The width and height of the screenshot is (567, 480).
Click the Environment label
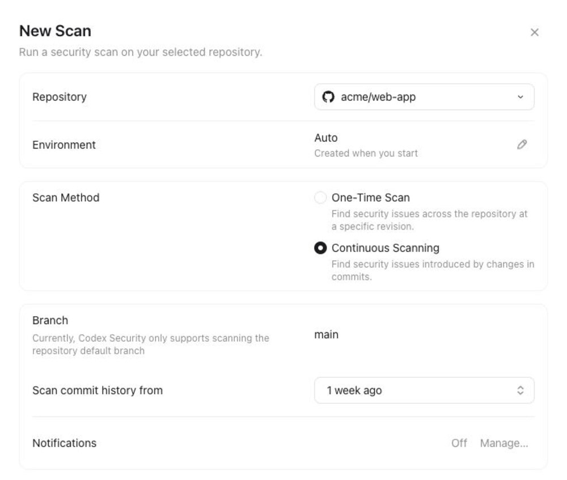(x=64, y=145)
